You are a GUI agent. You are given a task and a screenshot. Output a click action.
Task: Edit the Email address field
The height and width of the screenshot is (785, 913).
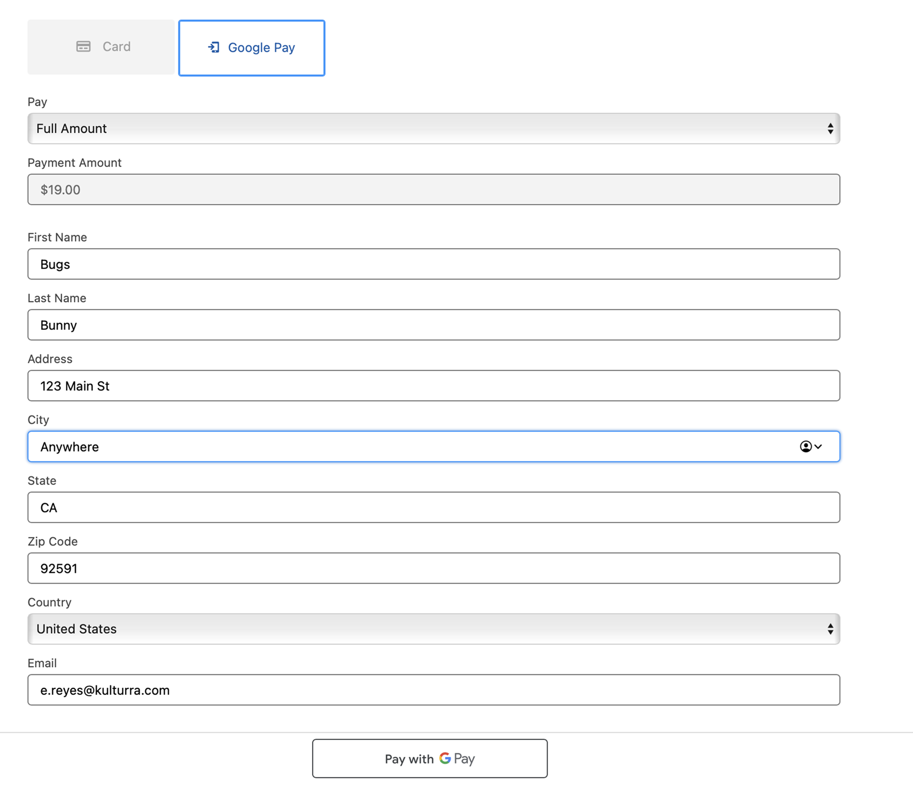(x=434, y=690)
